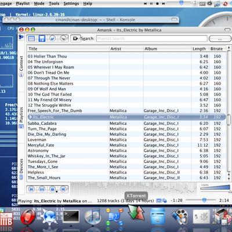
Task: Select track "Mercyful_Fate"
Action: tap(126, 145)
